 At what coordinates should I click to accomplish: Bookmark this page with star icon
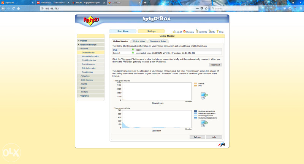point(206,8)
